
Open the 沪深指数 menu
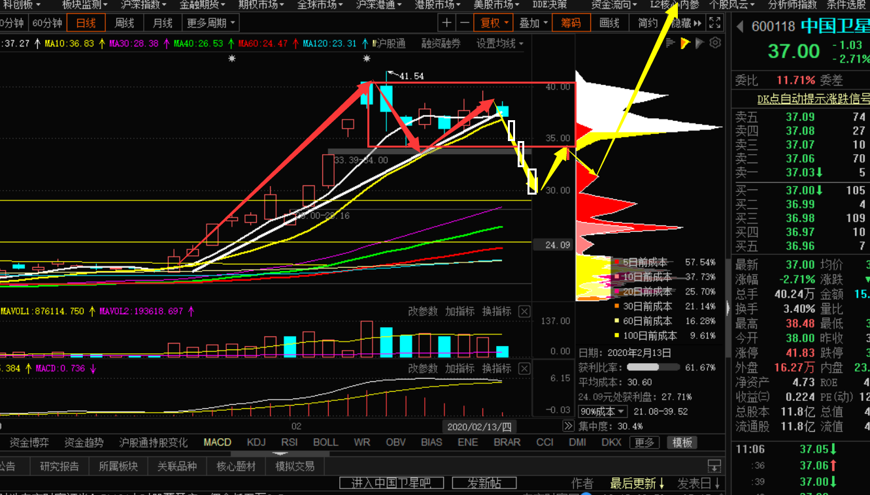click(144, 5)
